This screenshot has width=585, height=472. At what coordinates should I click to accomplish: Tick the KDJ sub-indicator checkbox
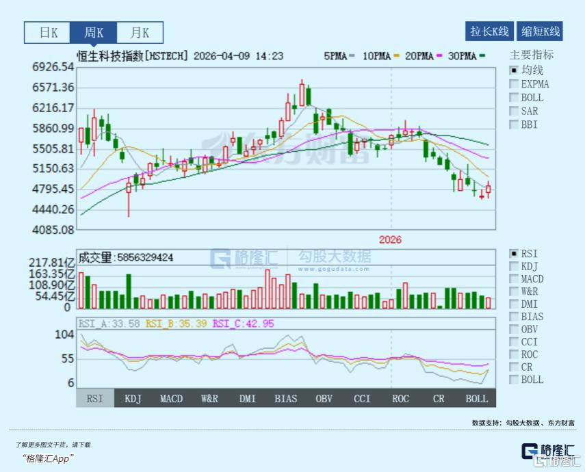click(x=514, y=266)
